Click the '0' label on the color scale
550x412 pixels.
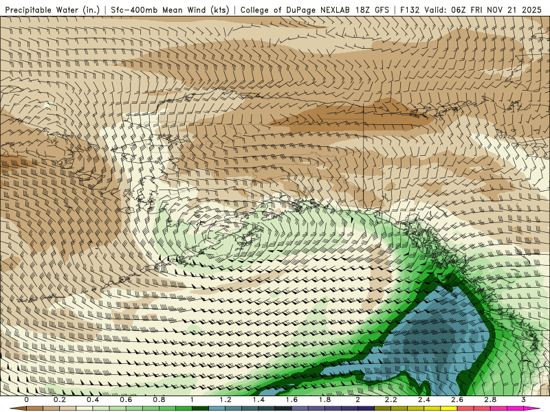(x=27, y=400)
